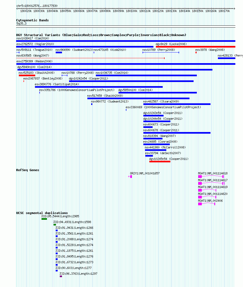Click the chr5:180012576..180177830 region label
The height and width of the screenshot is (287, 243).
37,6
